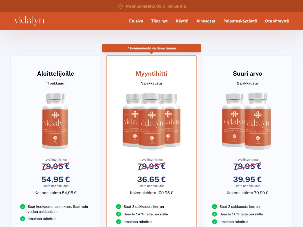Click the checkmark beside 'Saat 3 pakkausta kerran'
This screenshot has height=227, width=303.
pyautogui.click(x=119, y=207)
